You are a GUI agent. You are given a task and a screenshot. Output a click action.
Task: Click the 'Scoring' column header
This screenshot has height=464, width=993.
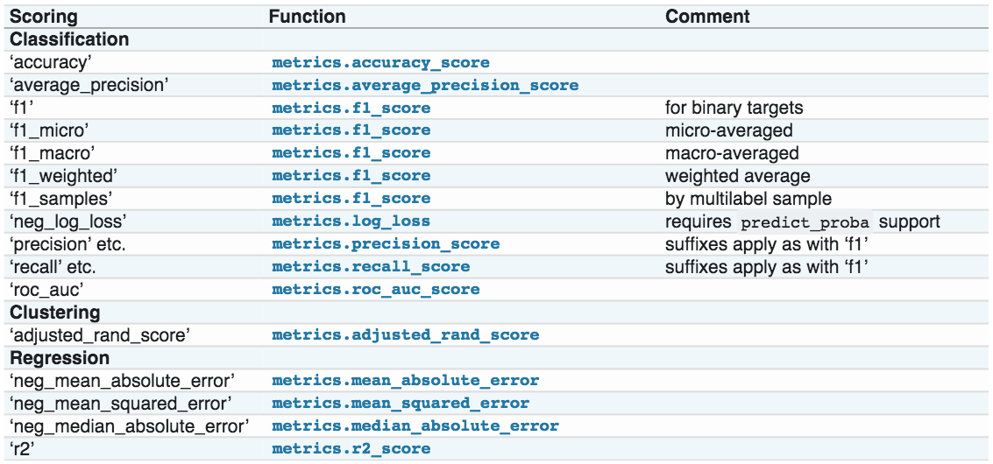coord(44,17)
